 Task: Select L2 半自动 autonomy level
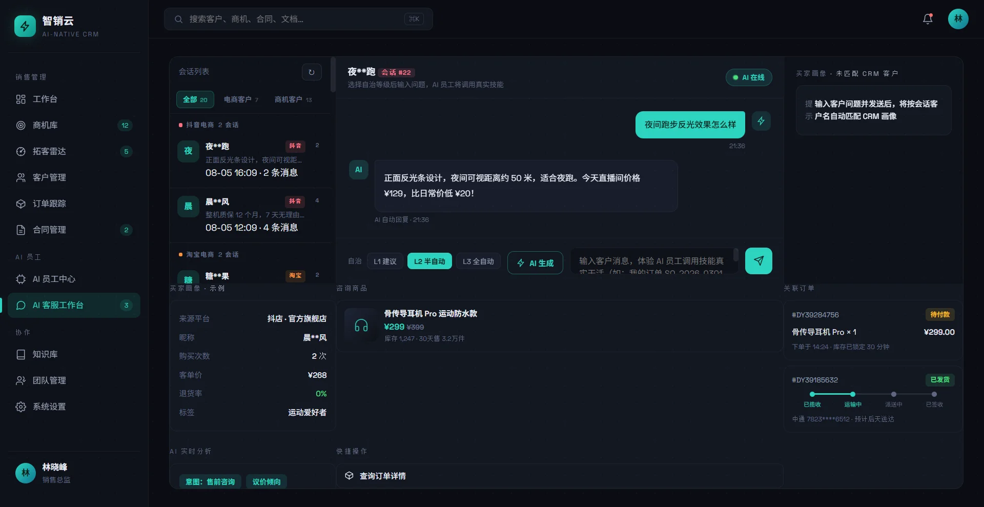tap(429, 261)
